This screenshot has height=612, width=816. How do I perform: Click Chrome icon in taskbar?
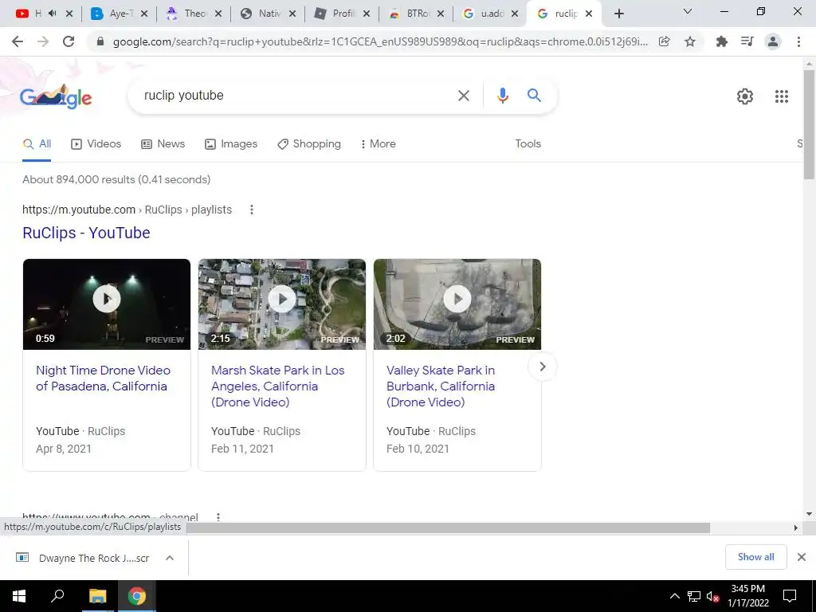pyautogui.click(x=137, y=596)
